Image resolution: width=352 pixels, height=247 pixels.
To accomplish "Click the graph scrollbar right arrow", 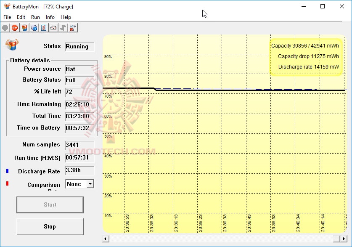I will point(344,239).
